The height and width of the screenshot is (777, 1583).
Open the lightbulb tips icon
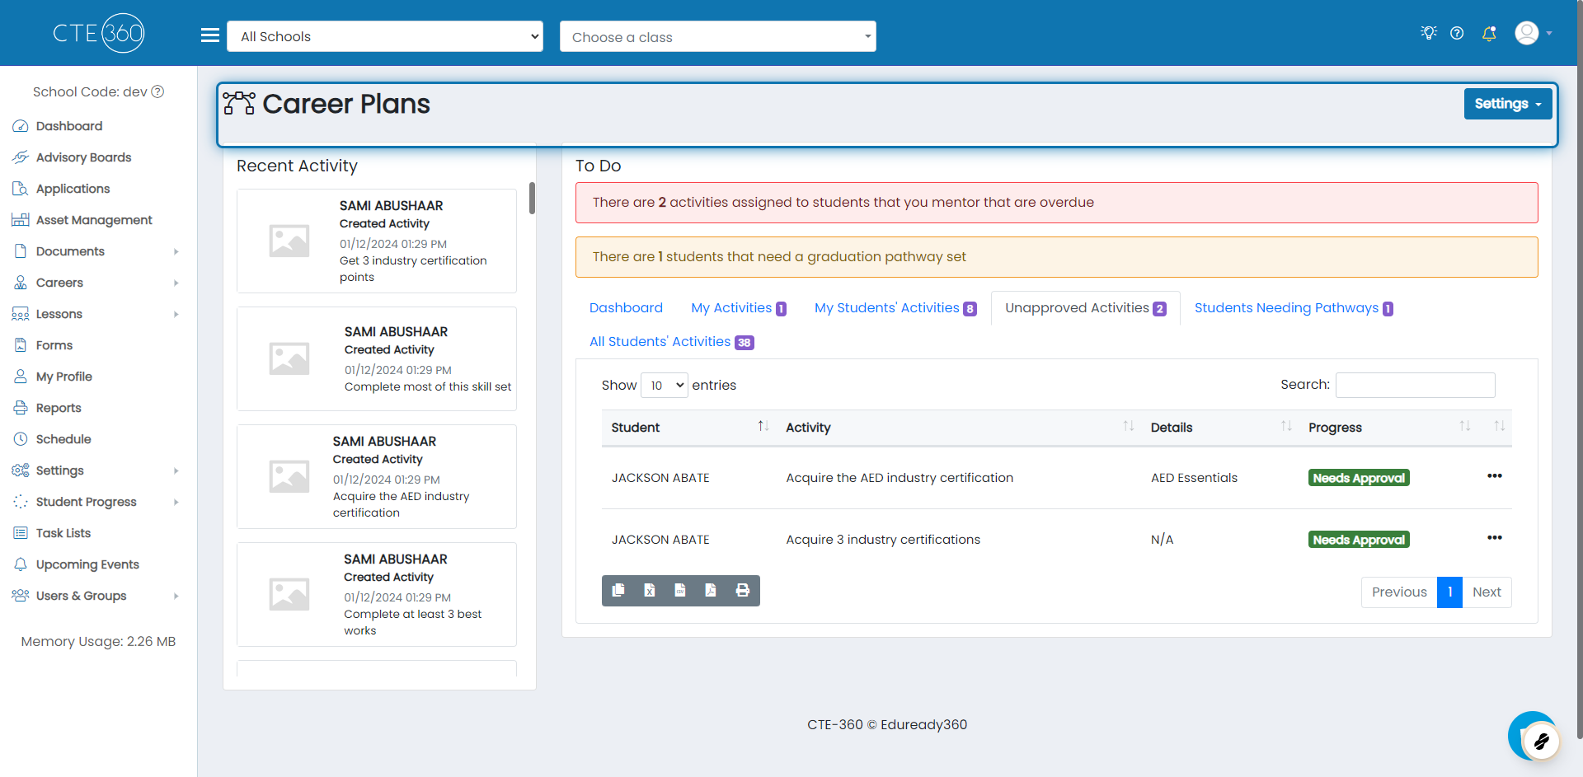(x=1429, y=33)
